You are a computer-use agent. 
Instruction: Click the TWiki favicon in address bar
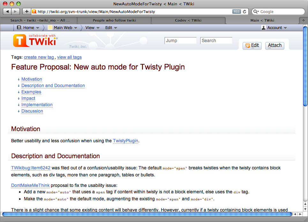click(34, 11)
